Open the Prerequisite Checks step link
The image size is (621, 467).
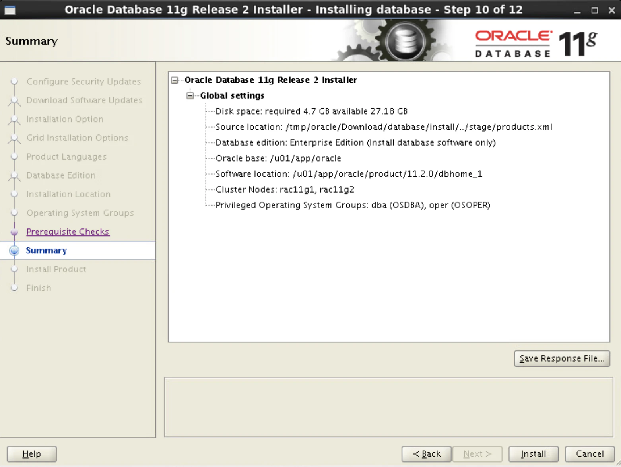click(x=68, y=232)
